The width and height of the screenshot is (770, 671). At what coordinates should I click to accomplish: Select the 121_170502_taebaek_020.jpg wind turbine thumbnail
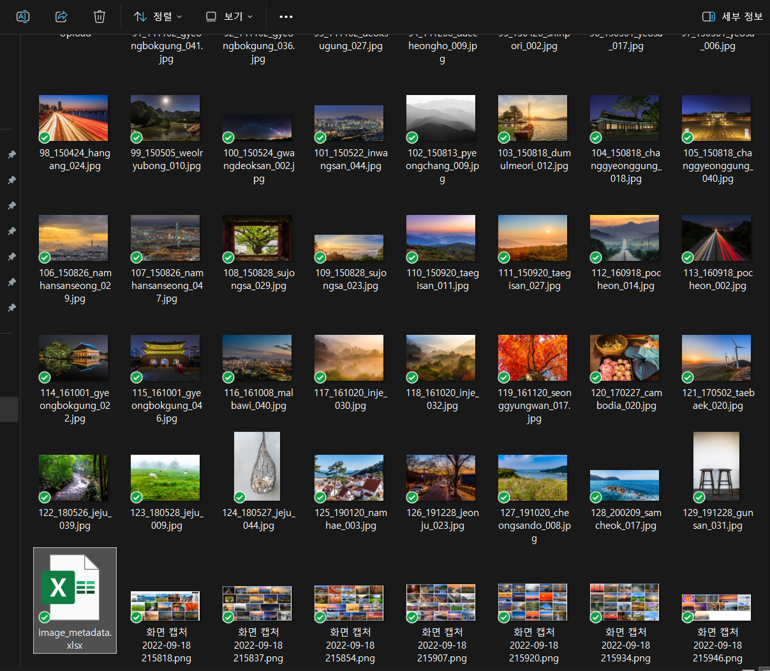[716, 358]
